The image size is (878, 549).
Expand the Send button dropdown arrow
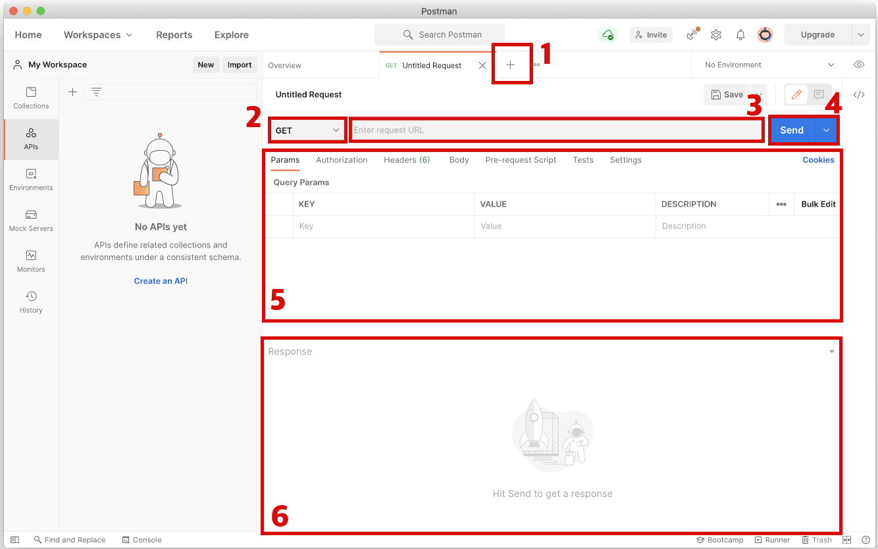(x=826, y=130)
